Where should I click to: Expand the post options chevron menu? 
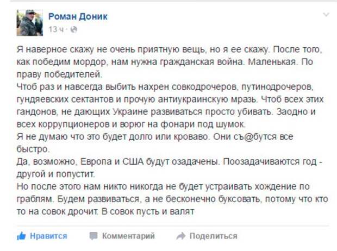pos(326,15)
